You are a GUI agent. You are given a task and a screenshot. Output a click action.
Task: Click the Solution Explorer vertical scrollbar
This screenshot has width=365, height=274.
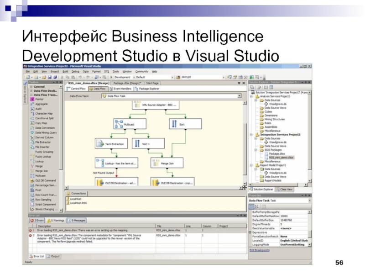coord(310,137)
